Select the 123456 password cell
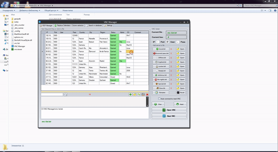The image size is (278, 152). 75,35
